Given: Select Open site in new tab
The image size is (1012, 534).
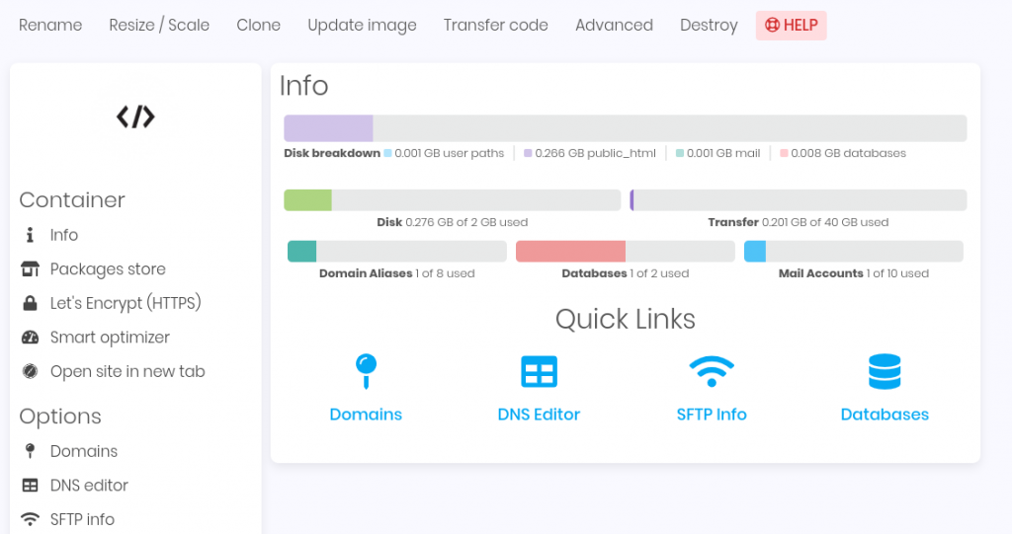Looking at the screenshot, I should pos(127,371).
